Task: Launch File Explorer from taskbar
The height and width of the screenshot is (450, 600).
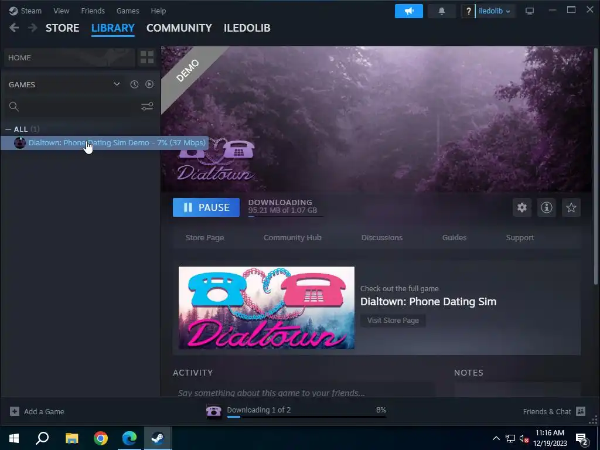Action: coord(71,438)
